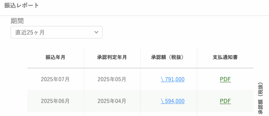Image resolution: width=269 pixels, height=116 pixels.
Task: Open the \ 791,000 approved amount link
Action: [173, 79]
